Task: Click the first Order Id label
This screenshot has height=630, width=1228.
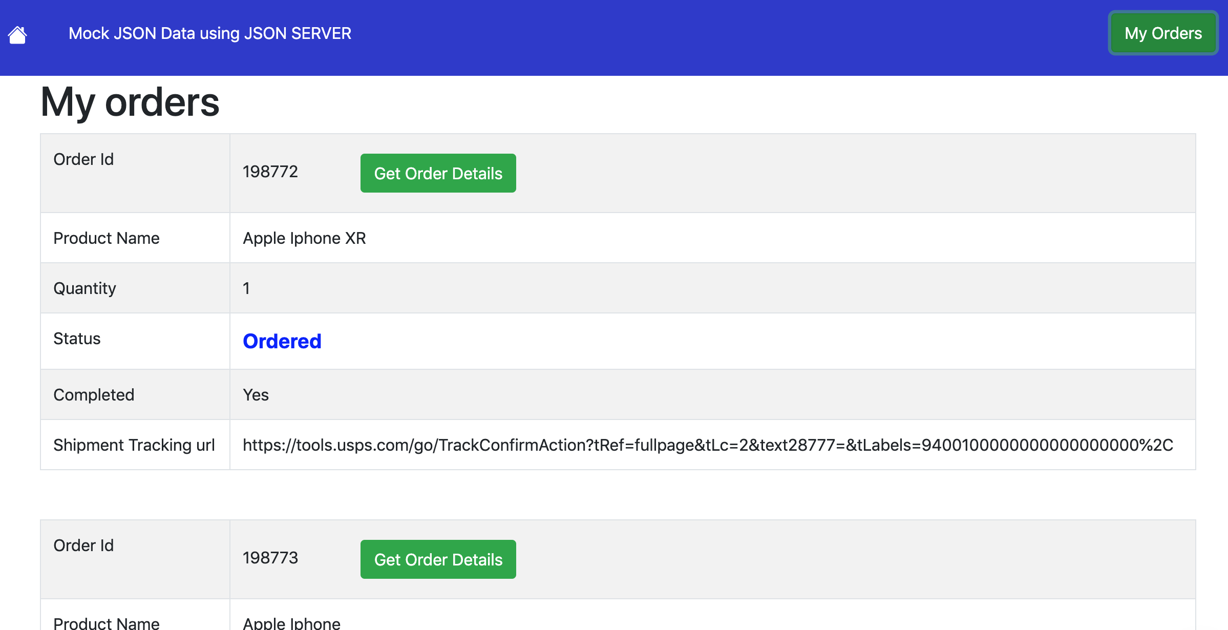Action: pyautogui.click(x=83, y=159)
